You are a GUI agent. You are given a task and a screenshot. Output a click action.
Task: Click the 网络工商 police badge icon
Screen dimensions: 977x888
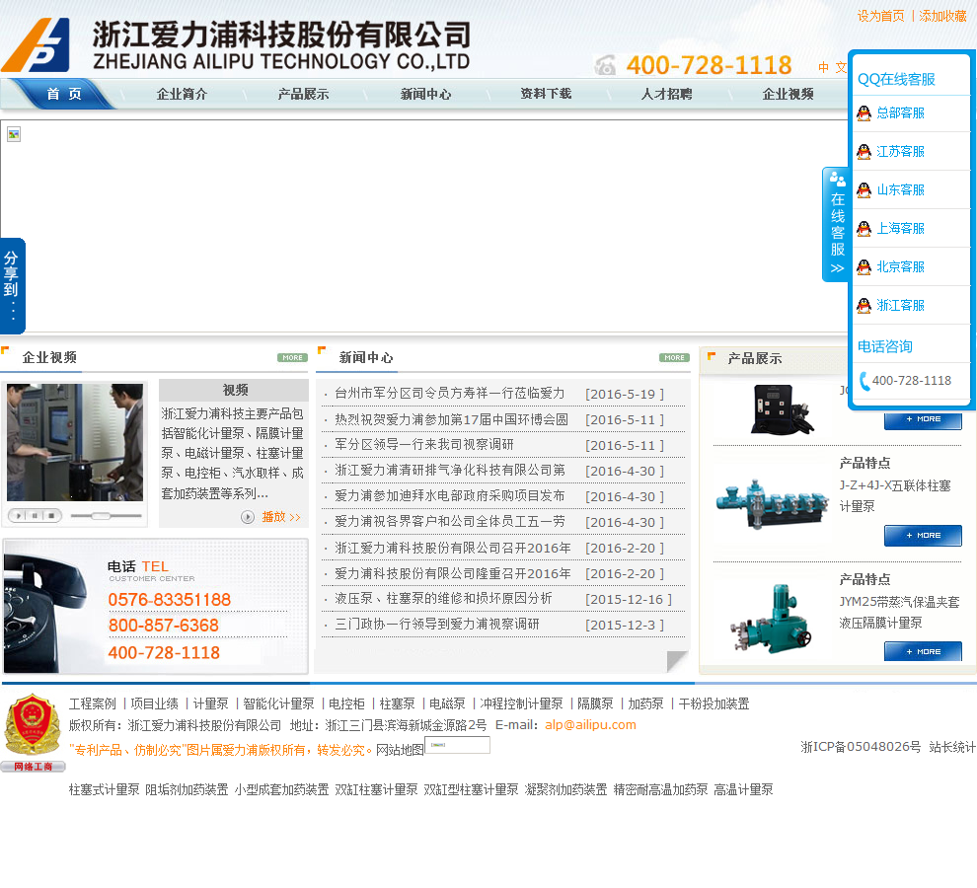pos(33,733)
